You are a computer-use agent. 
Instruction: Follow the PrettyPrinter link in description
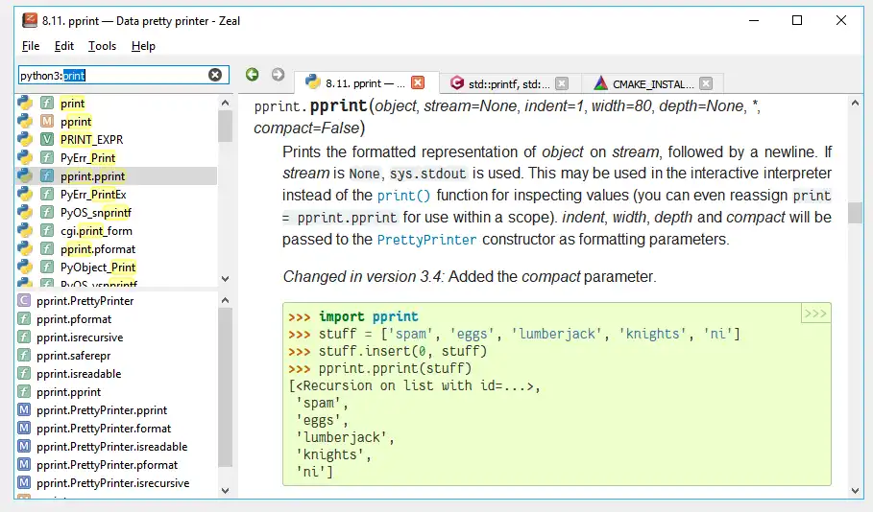point(427,240)
